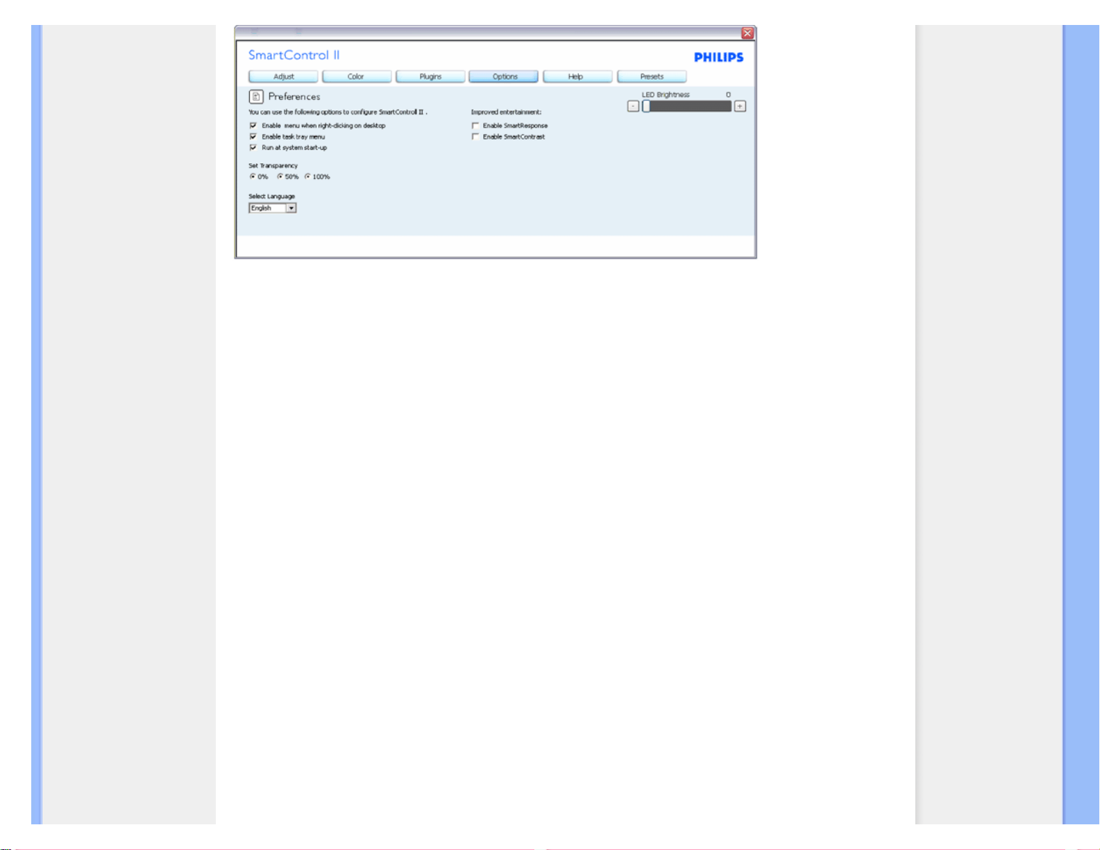Select 0% transparency radio button
This screenshot has height=850, width=1100.
[x=253, y=177]
